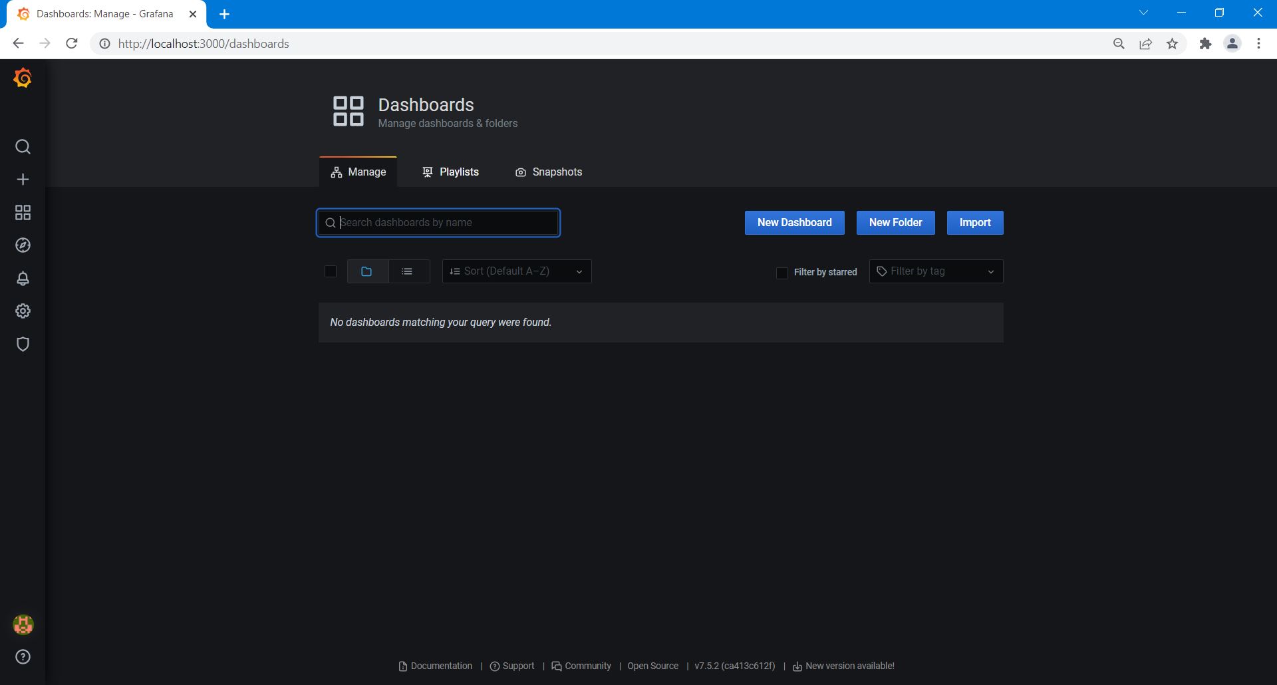Click the Grafana logo home icon
The height and width of the screenshot is (685, 1277).
23,78
